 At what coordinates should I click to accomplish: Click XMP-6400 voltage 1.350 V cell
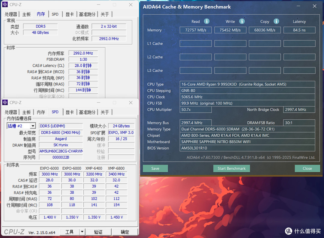click(94, 217)
